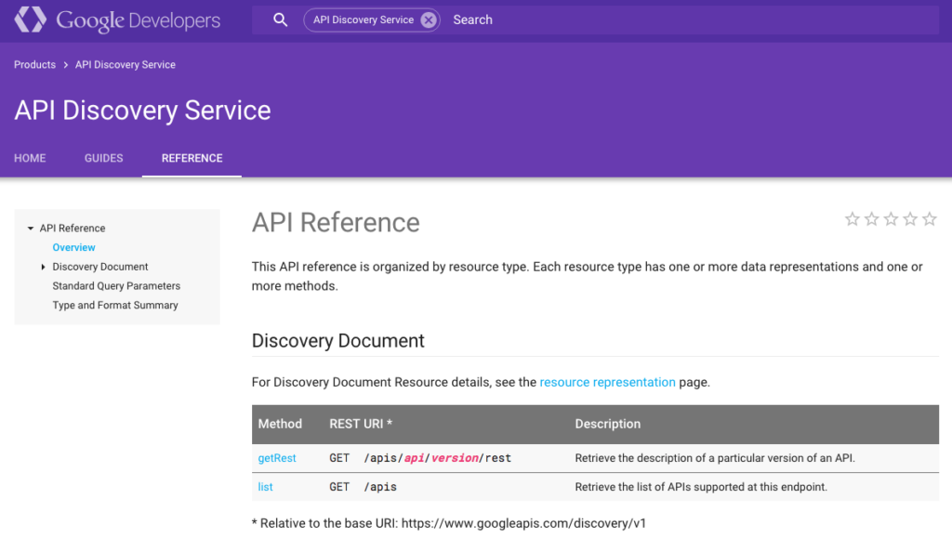Click the middle rating star

pos(891,218)
